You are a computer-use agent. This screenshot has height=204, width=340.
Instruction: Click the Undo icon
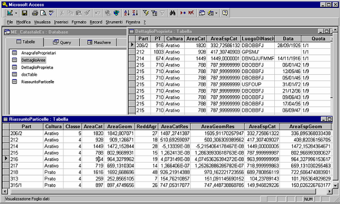[97, 13]
